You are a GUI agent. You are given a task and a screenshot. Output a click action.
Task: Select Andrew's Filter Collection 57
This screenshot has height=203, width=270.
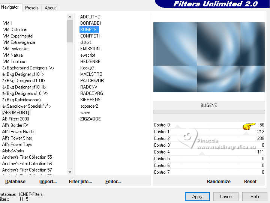click(27, 170)
